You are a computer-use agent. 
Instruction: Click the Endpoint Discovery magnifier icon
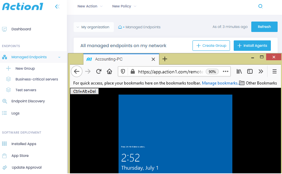tap(5, 101)
